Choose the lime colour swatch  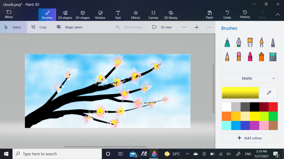(264, 116)
